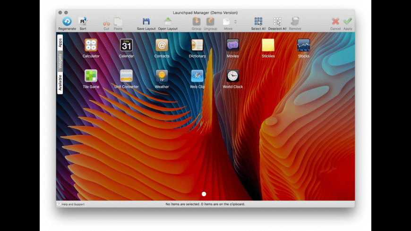Cancel changes with the red X
The width and height of the screenshot is (411, 231).
pyautogui.click(x=335, y=22)
